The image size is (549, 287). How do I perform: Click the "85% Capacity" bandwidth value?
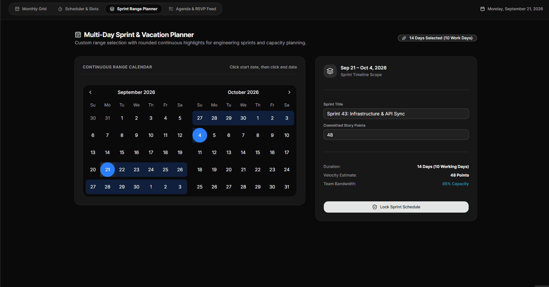coord(455,184)
